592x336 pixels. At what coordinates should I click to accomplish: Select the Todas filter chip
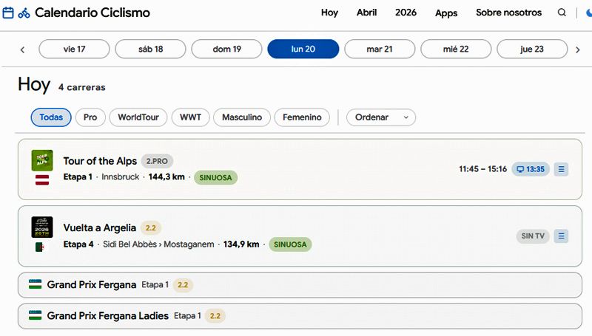tap(51, 117)
